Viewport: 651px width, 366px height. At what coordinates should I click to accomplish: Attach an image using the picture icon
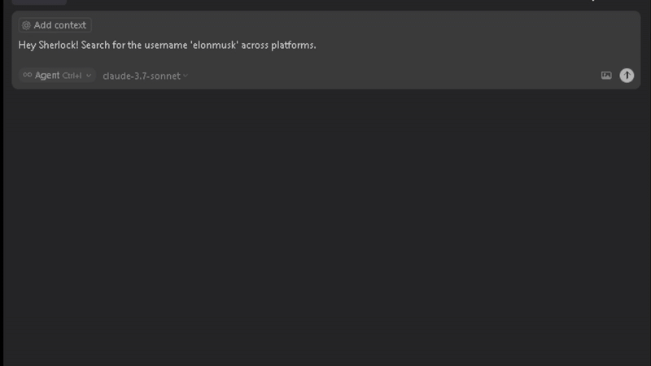pos(606,76)
